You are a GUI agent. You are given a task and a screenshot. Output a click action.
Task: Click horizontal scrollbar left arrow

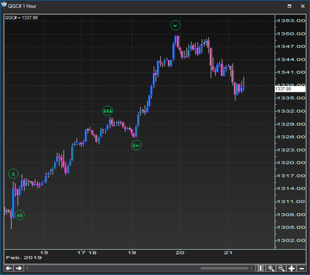[x=27, y=268]
